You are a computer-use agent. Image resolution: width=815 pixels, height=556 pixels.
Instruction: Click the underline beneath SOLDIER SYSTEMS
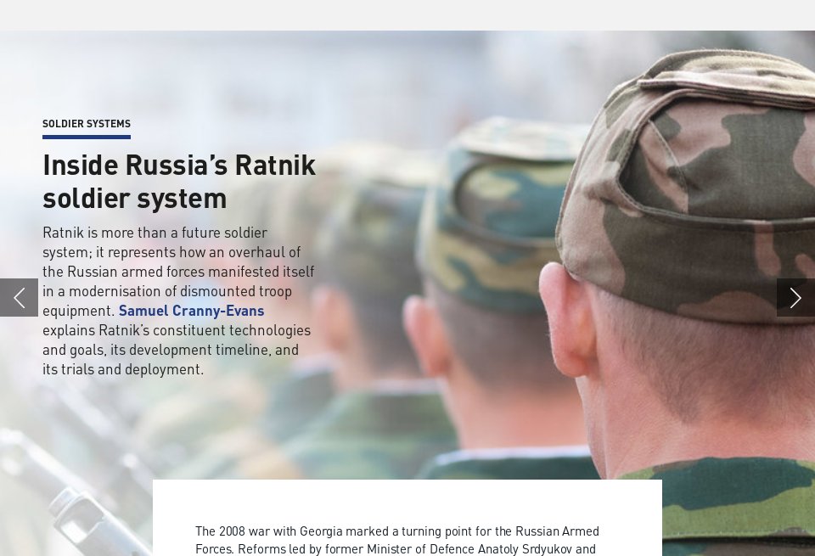(87, 136)
